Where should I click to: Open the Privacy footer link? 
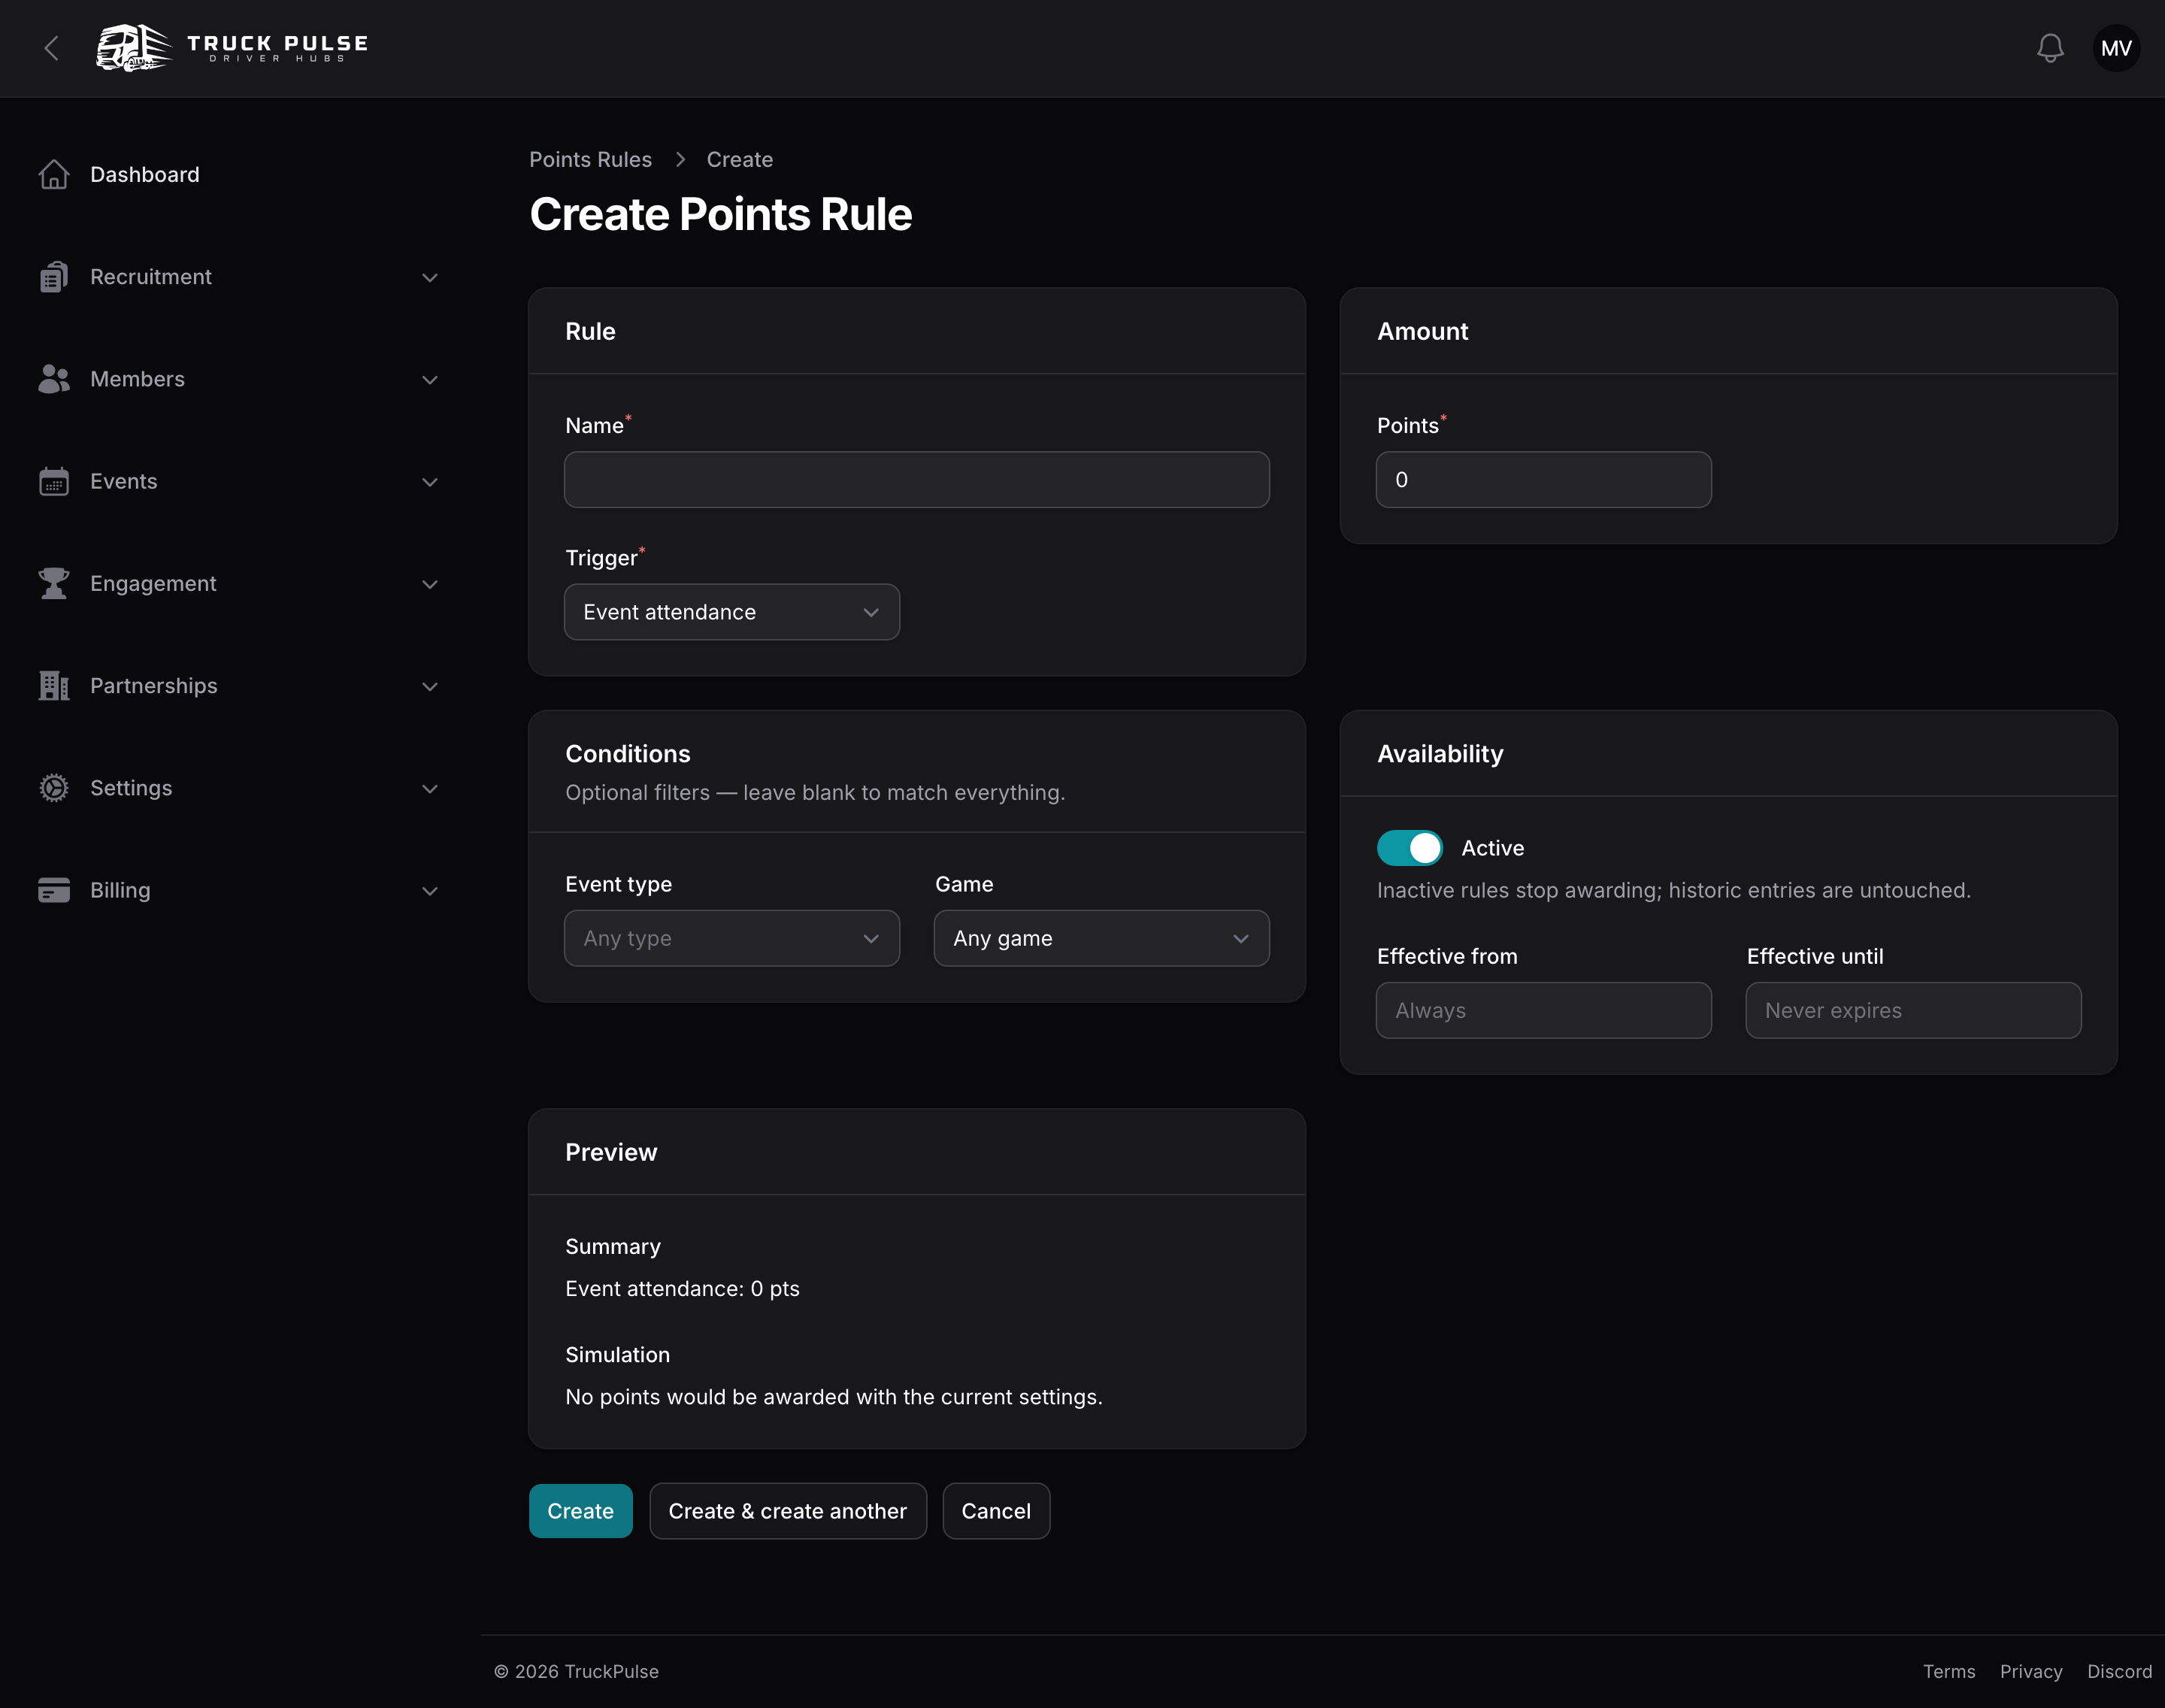pyautogui.click(x=2031, y=1671)
